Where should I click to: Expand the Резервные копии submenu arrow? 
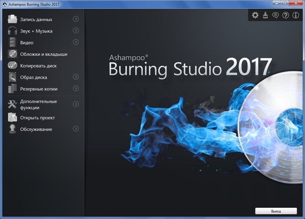(x=76, y=88)
